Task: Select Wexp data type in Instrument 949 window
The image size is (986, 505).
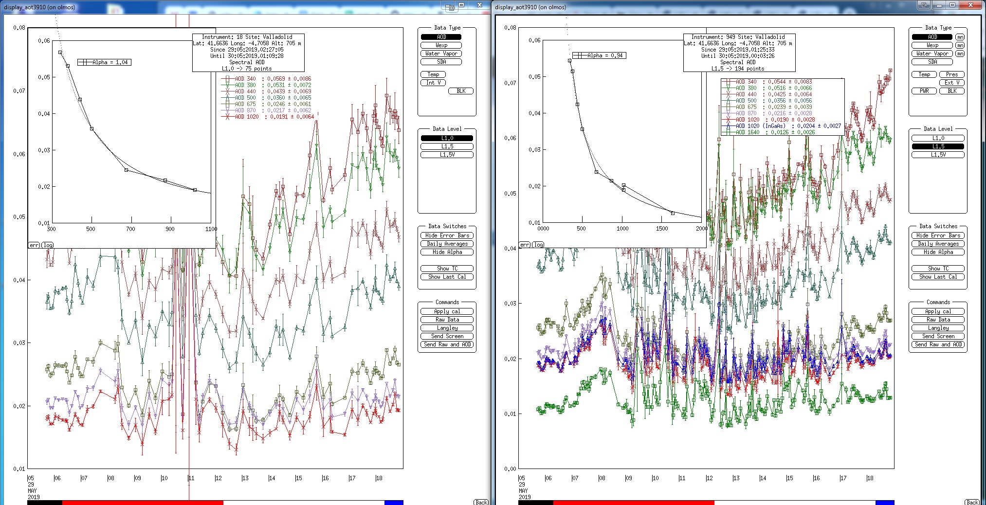Action: pos(932,45)
